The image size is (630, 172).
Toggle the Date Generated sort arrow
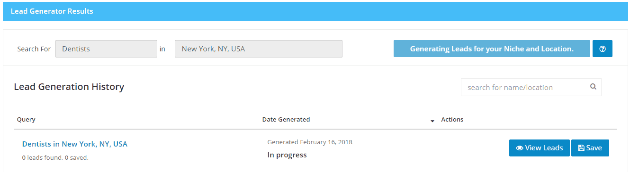[x=432, y=121]
